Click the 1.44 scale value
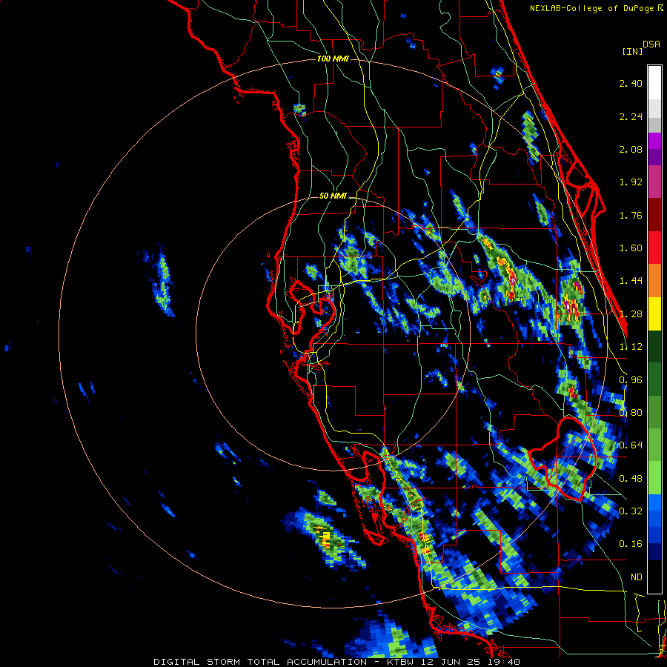 point(631,281)
